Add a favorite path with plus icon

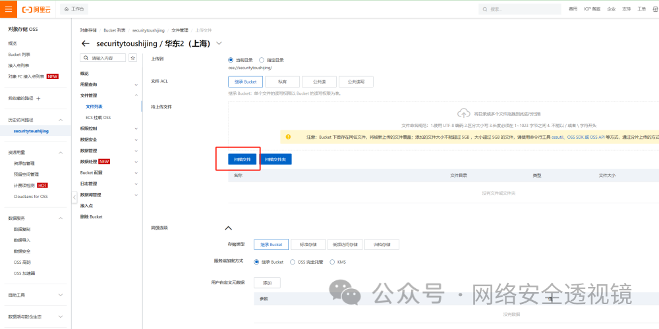39,98
